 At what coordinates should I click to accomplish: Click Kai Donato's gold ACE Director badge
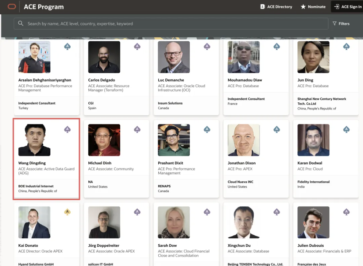tap(67, 212)
